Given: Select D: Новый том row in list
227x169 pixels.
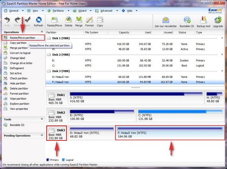Looking at the screenshot, I should pos(135,77).
